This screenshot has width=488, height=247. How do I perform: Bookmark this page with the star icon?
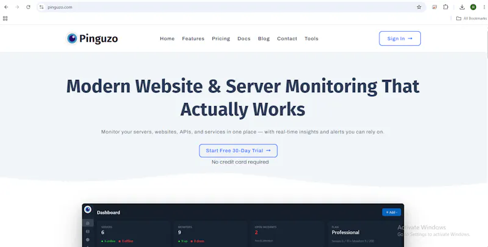coord(419,7)
